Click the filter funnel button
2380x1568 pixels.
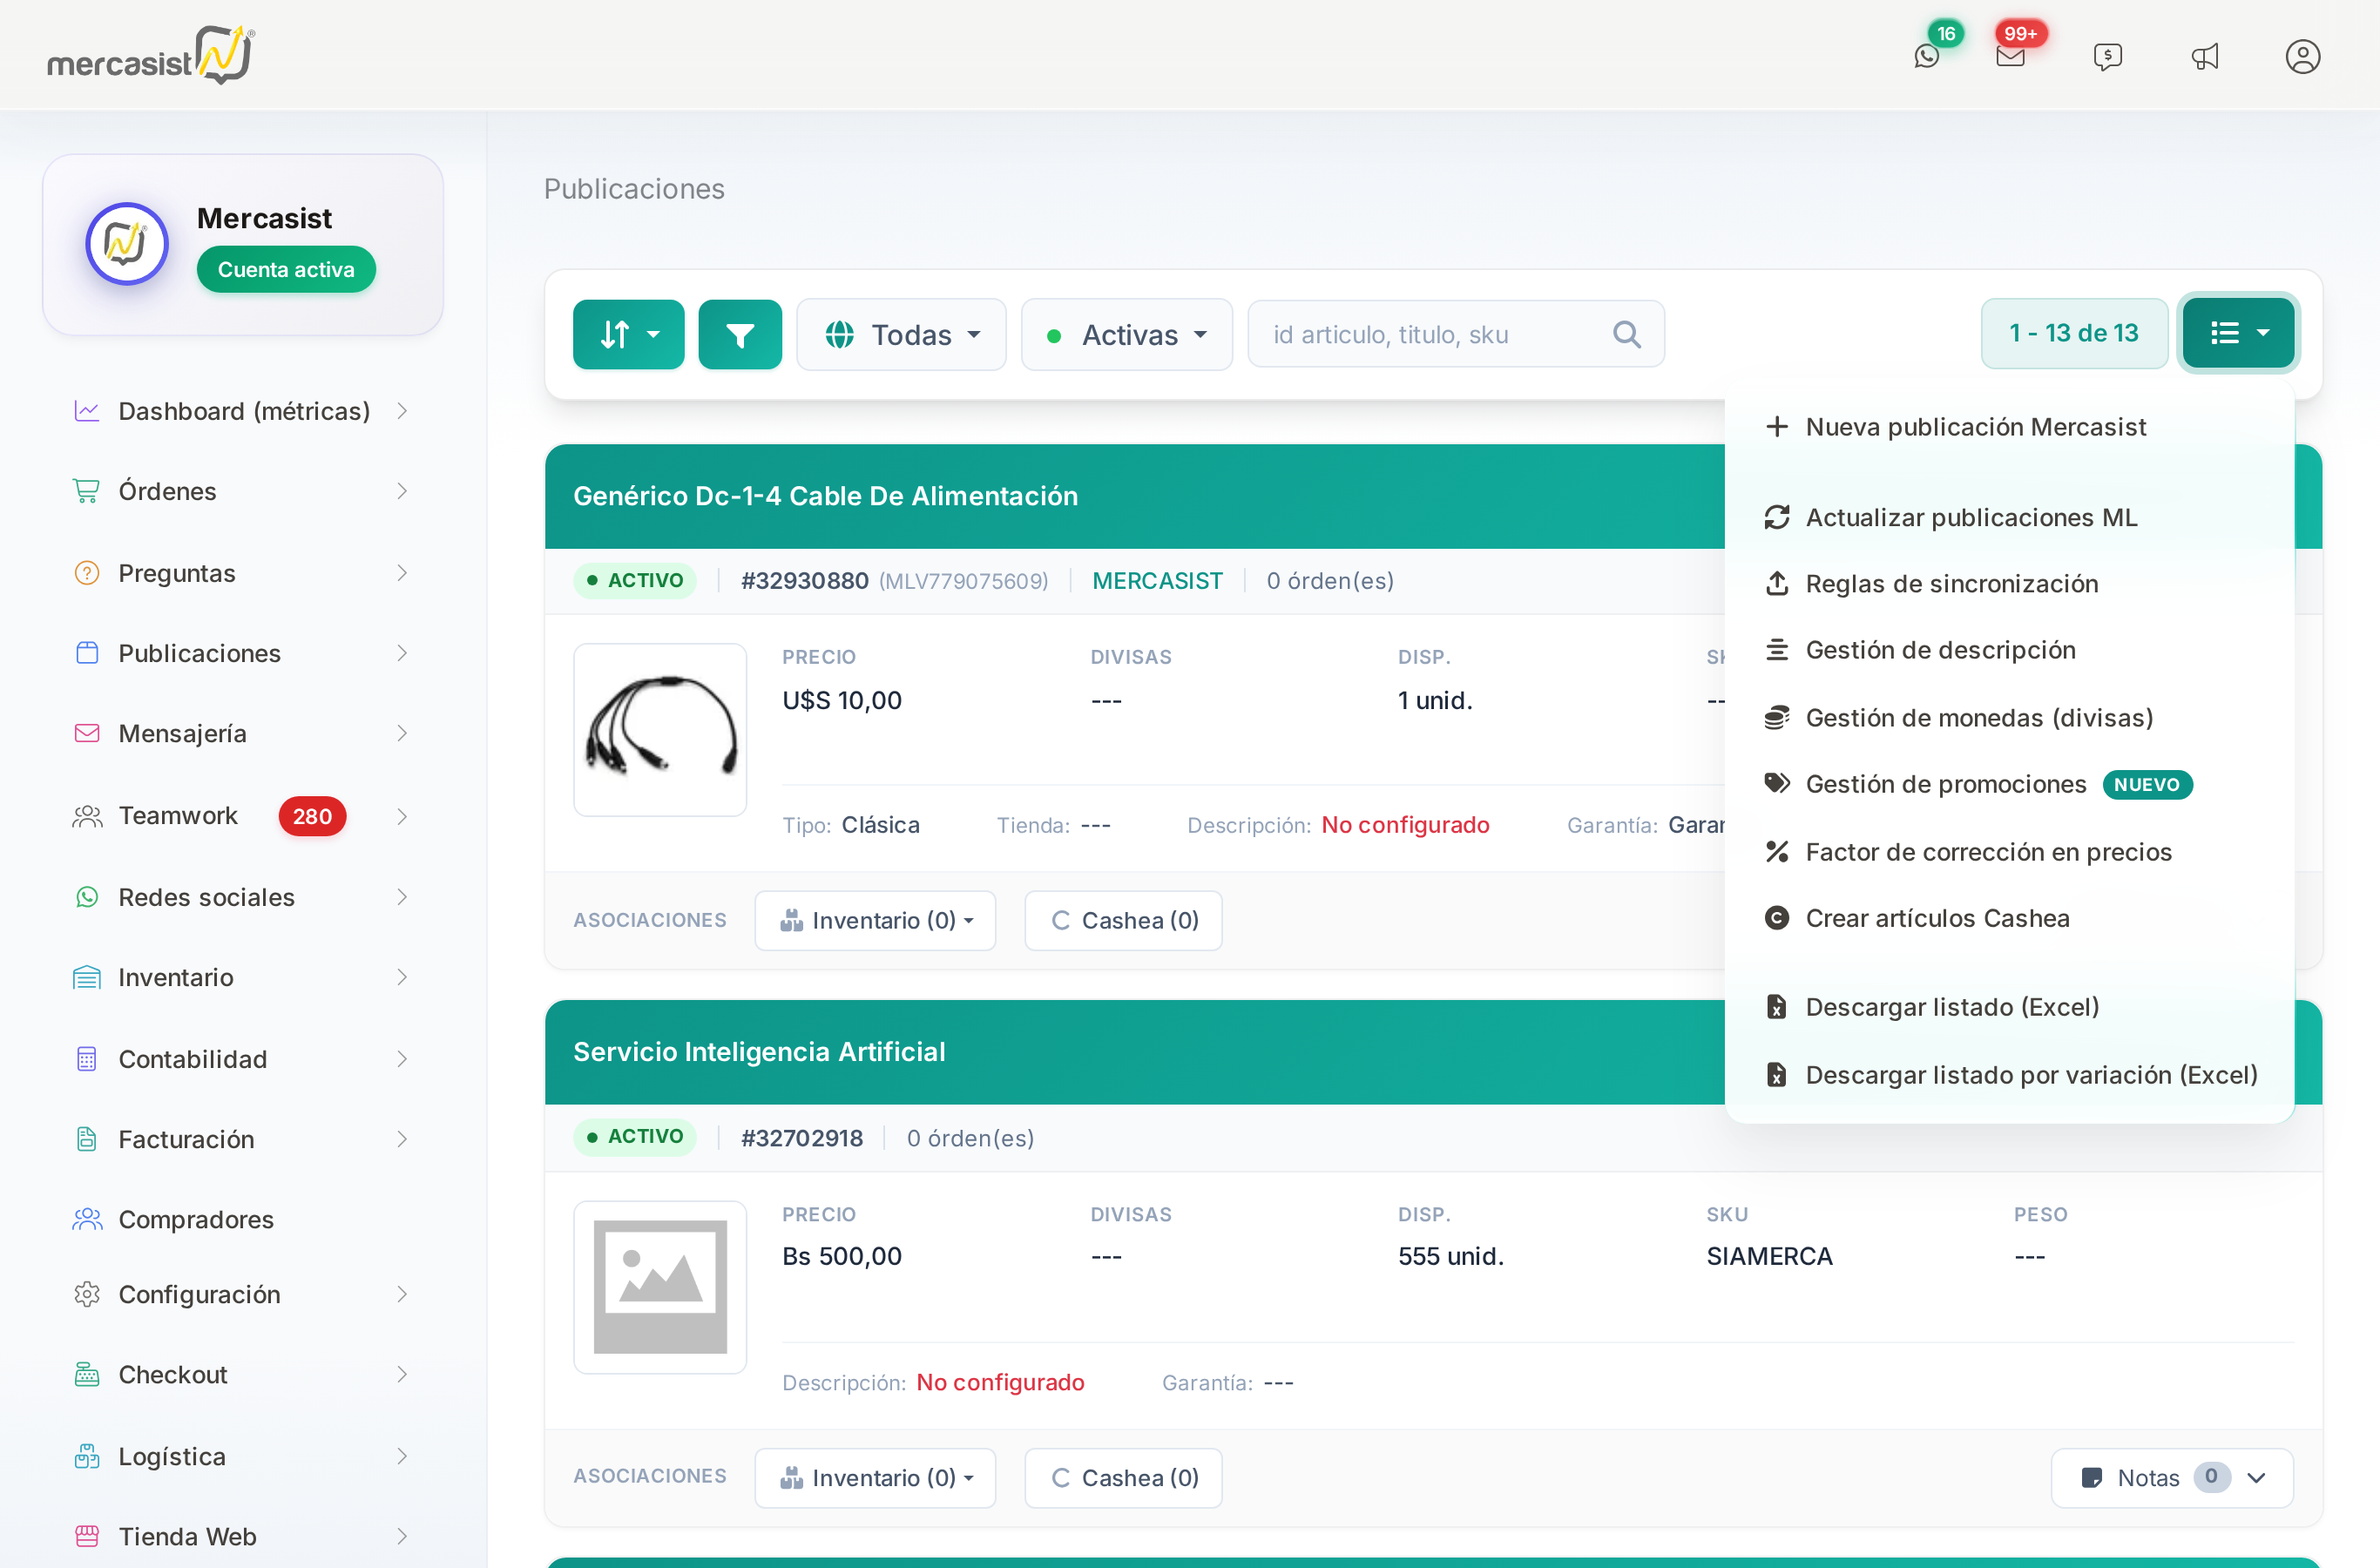pos(740,334)
